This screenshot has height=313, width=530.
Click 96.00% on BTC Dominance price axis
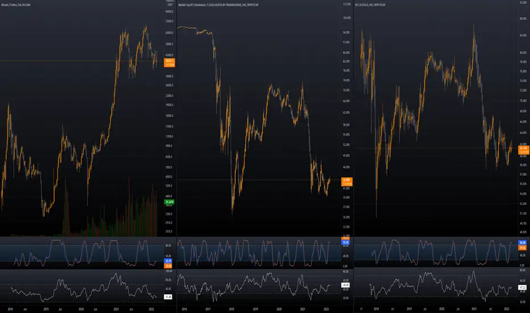[346, 32]
